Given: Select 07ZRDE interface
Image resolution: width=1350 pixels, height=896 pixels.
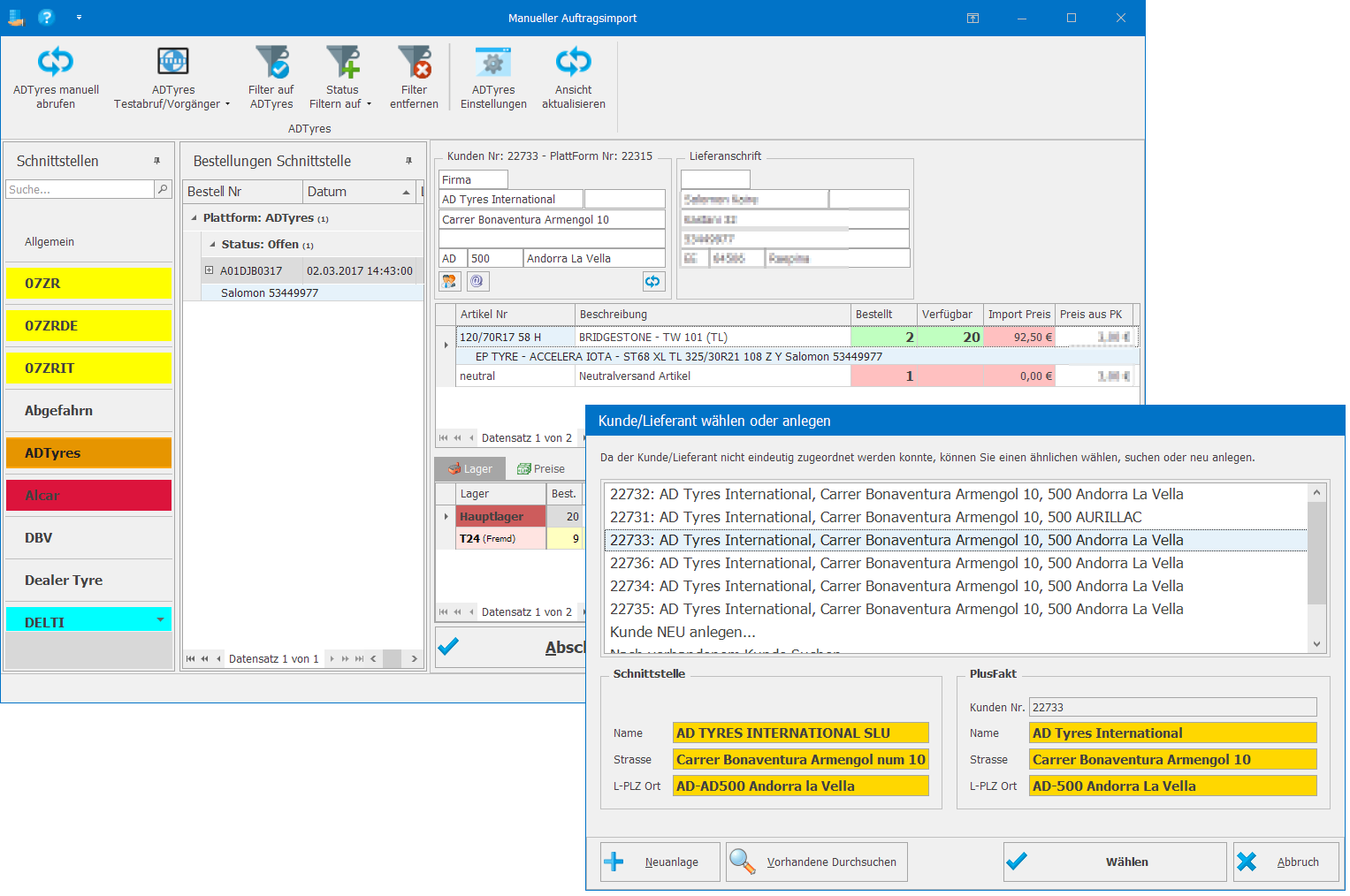Looking at the screenshot, I should click(88, 326).
